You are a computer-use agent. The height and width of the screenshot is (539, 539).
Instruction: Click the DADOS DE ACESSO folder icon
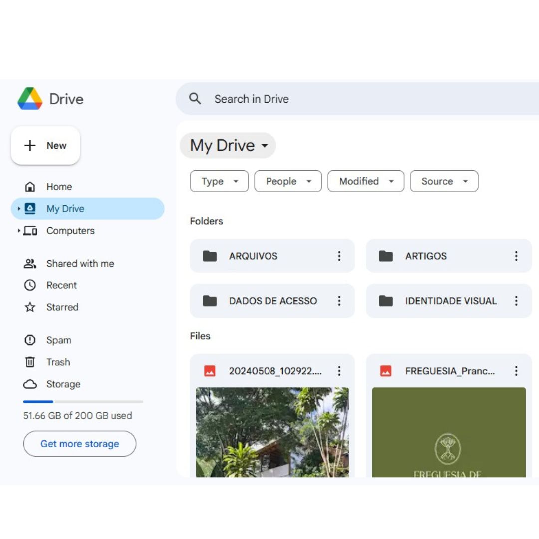[x=210, y=301]
